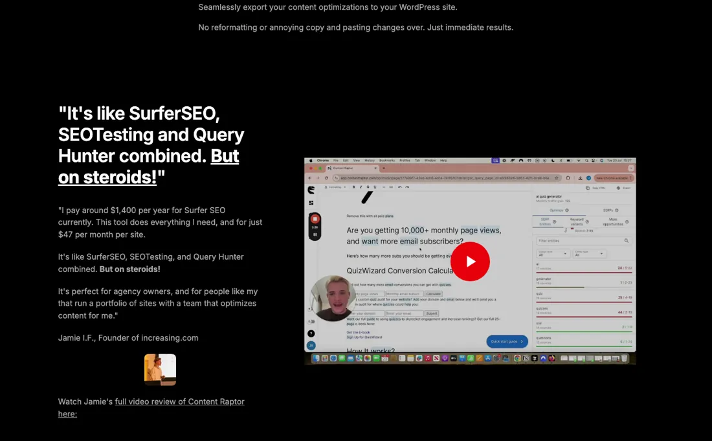Open the Bookmarks menu in the video's menu bar
This screenshot has height=441, width=712.
pos(387,161)
